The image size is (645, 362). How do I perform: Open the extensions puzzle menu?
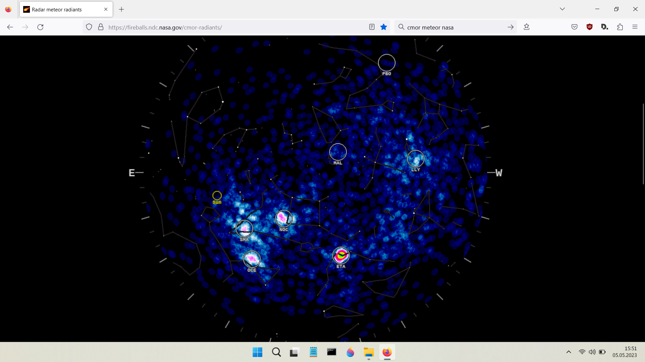click(620, 27)
